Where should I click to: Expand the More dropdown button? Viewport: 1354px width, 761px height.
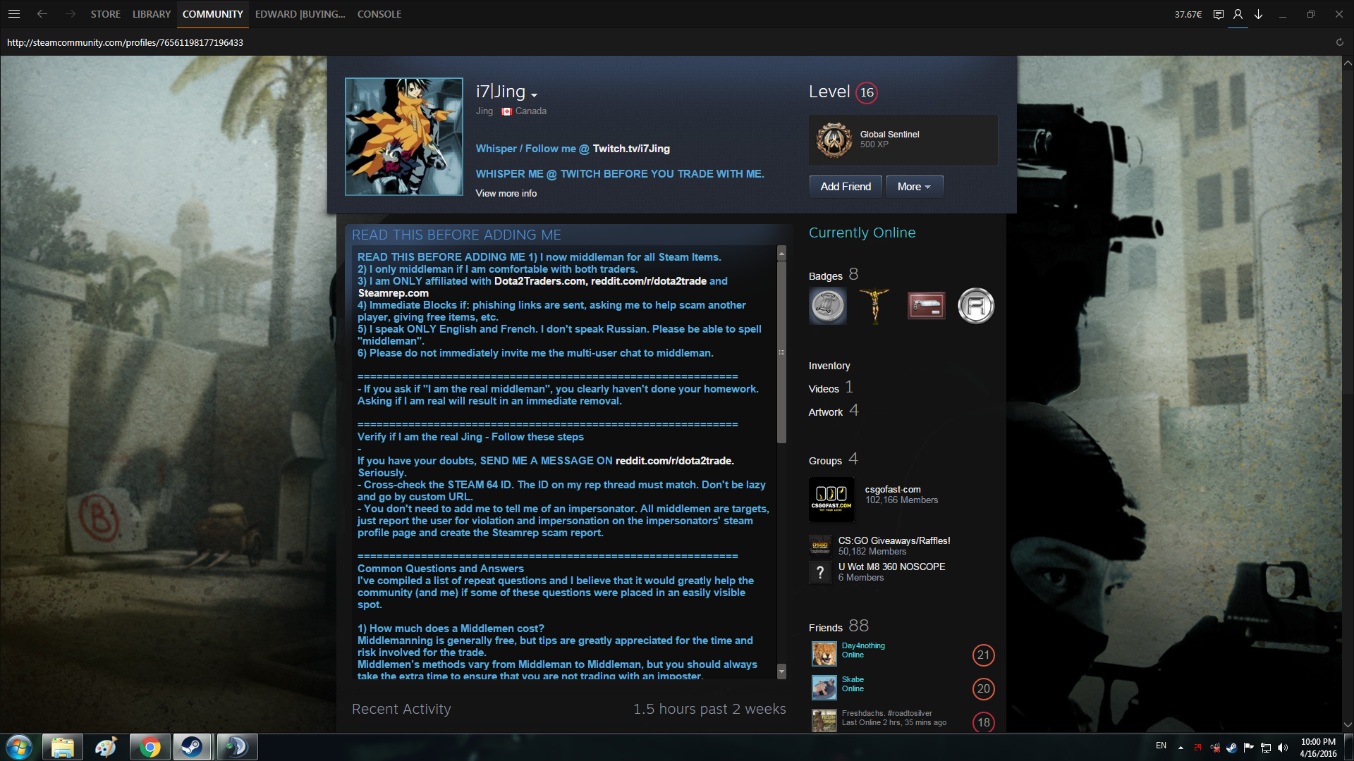(x=914, y=187)
